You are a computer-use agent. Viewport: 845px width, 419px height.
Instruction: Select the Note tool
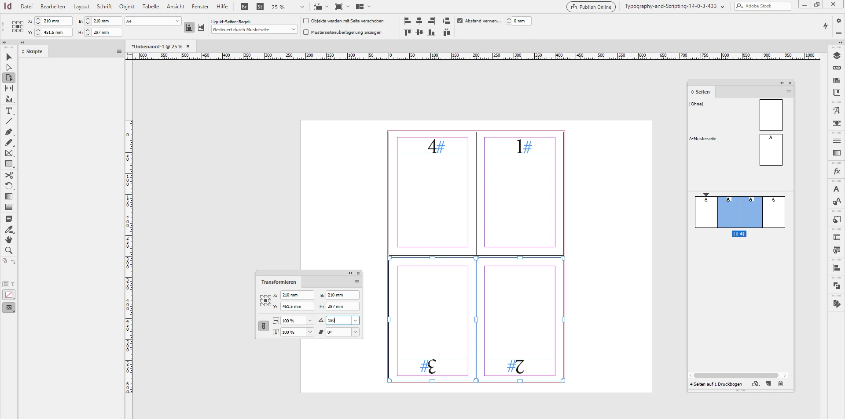[9, 219]
